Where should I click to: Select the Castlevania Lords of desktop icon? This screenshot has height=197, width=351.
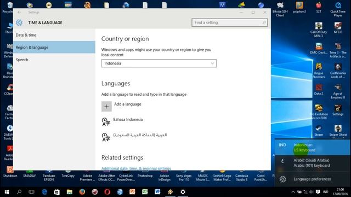tap(338, 71)
